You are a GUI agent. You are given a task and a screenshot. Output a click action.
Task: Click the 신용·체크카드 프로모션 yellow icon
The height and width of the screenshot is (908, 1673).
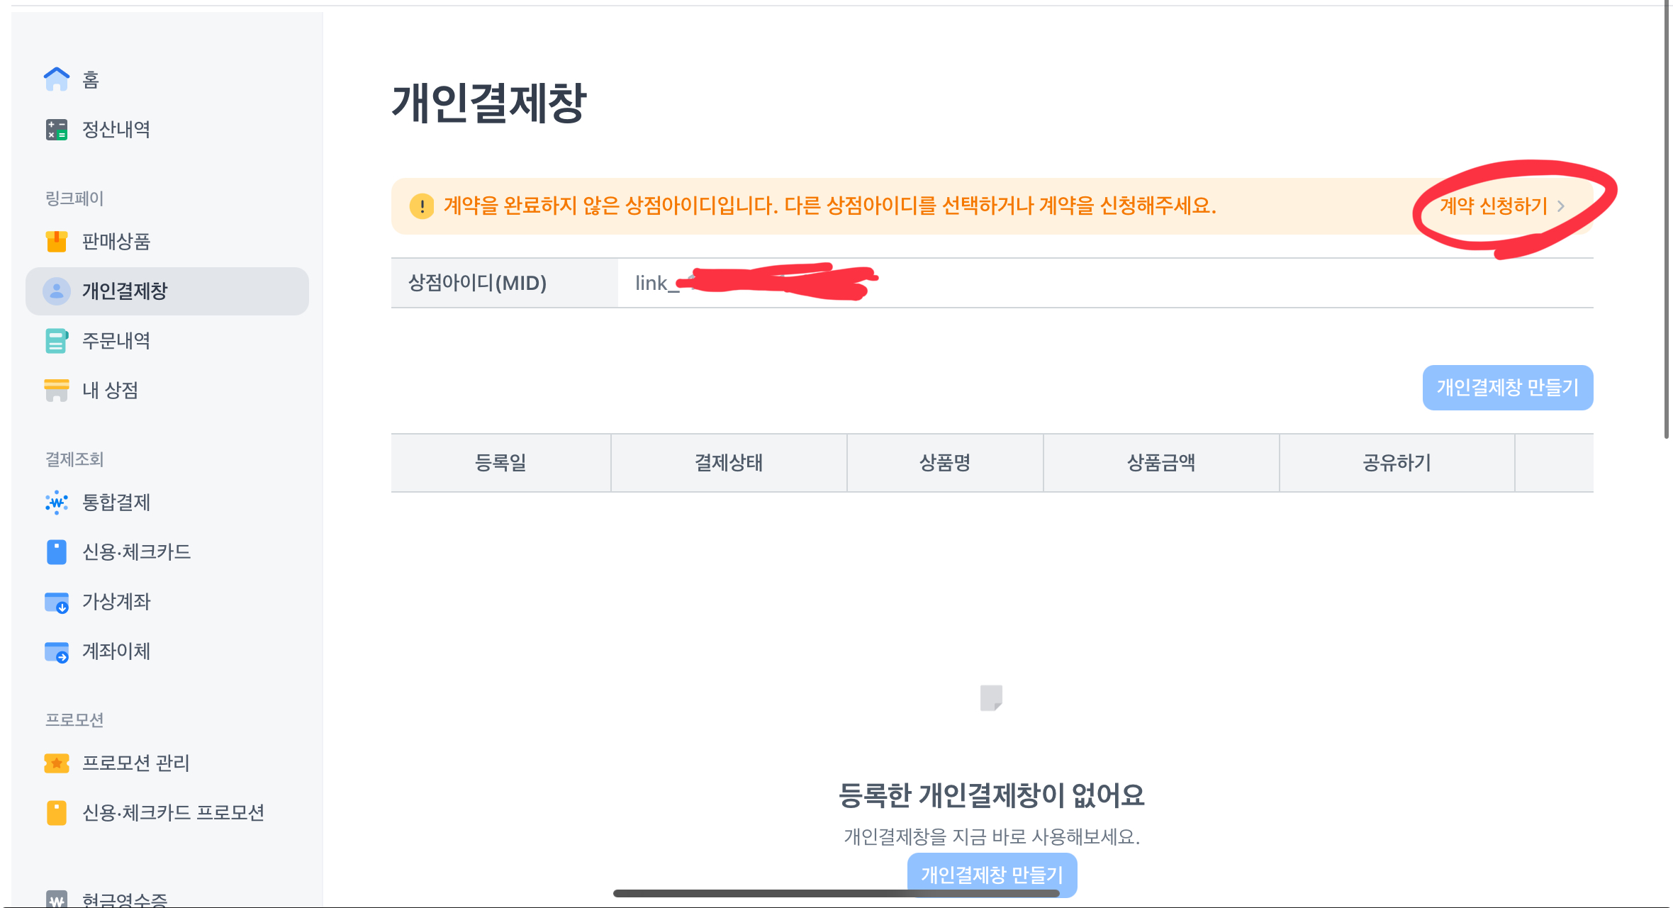(57, 813)
